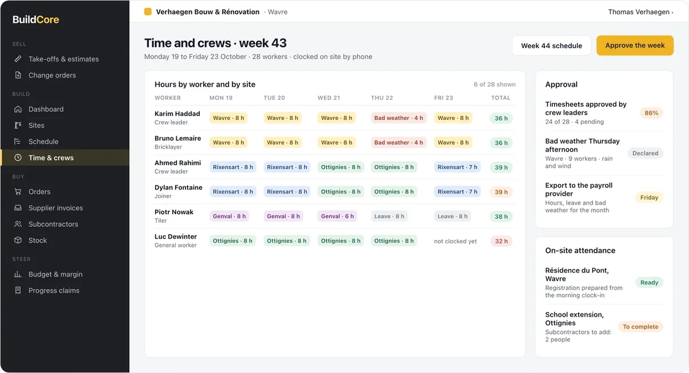This screenshot has width=689, height=373.
Task: Click the 86% timesheets approval badge
Action: pos(652,113)
